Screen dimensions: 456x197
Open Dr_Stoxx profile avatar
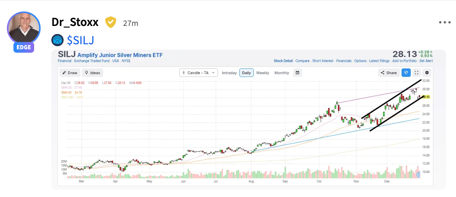23,28
